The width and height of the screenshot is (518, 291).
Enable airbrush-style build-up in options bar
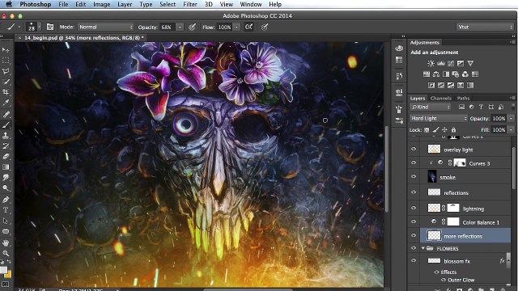click(x=248, y=27)
